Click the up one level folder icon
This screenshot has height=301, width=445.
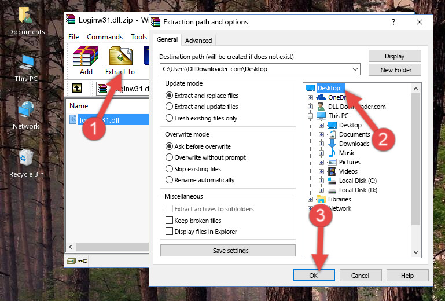(76, 89)
